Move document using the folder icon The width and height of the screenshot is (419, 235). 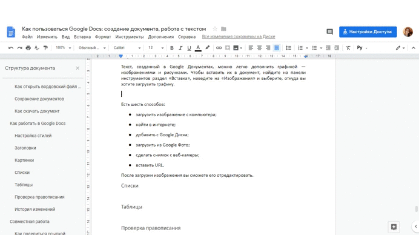tap(223, 28)
